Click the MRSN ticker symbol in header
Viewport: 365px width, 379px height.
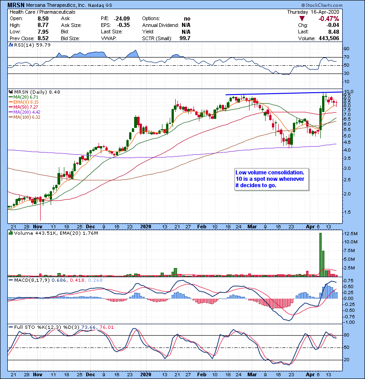coord(16,5)
